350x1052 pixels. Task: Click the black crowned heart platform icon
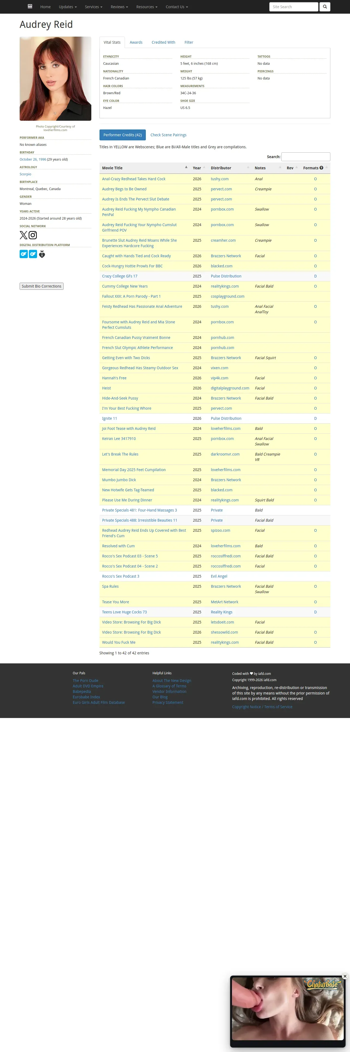42,254
